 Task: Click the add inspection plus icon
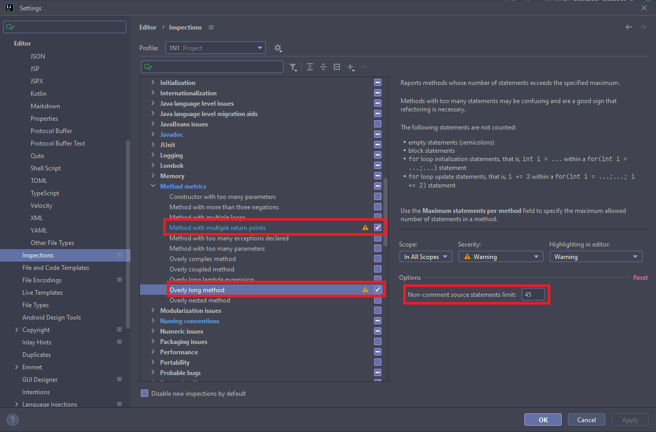[x=351, y=67]
